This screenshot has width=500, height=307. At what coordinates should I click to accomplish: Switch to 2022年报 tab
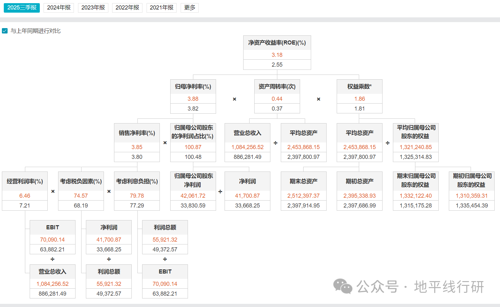[127, 8]
